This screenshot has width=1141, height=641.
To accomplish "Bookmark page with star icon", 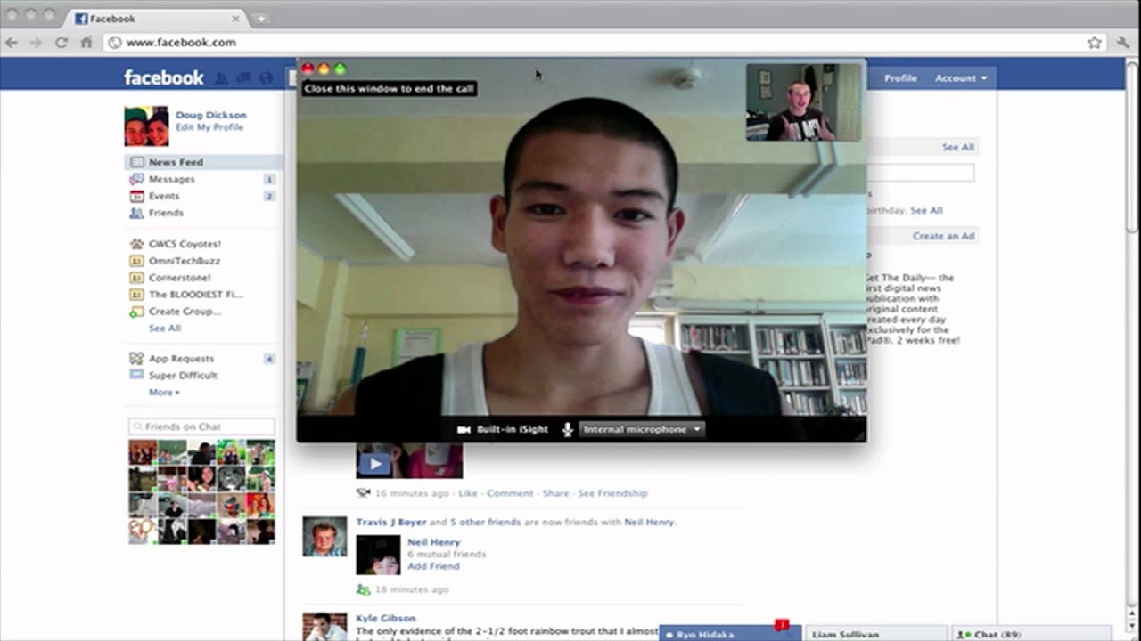I will pyautogui.click(x=1094, y=42).
